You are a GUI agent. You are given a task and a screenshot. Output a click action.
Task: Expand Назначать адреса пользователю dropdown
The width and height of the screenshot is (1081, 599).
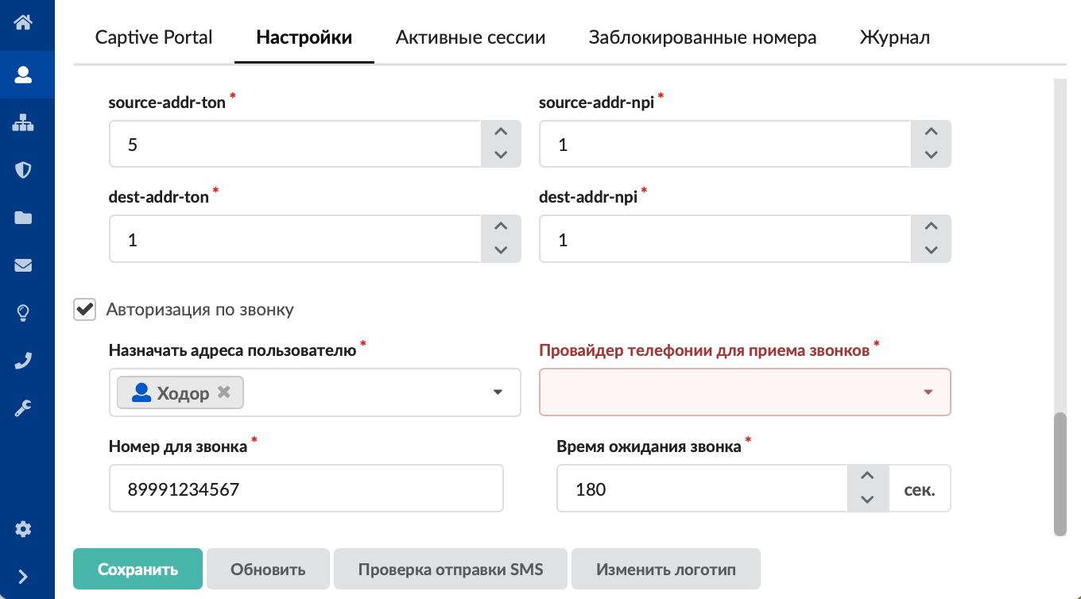click(498, 392)
